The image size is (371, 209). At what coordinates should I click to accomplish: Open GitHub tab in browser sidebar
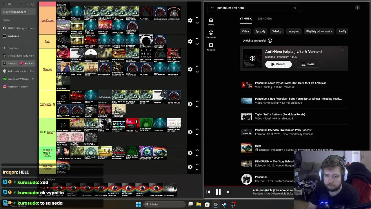tap(18, 28)
